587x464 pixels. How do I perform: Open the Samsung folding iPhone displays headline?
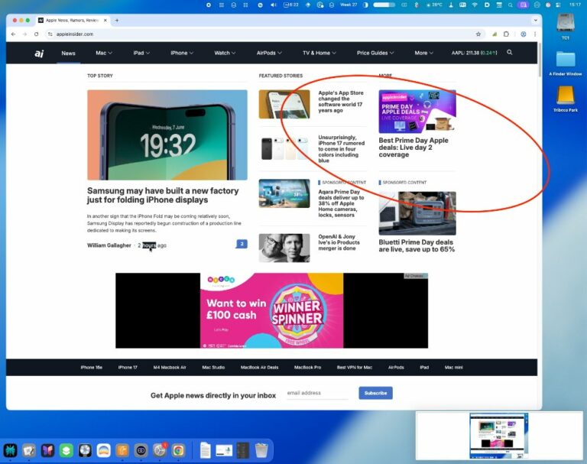pyautogui.click(x=163, y=195)
